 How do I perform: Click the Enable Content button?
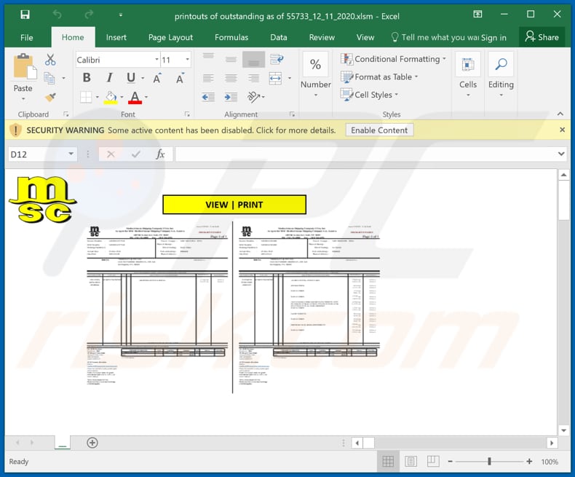[379, 130]
